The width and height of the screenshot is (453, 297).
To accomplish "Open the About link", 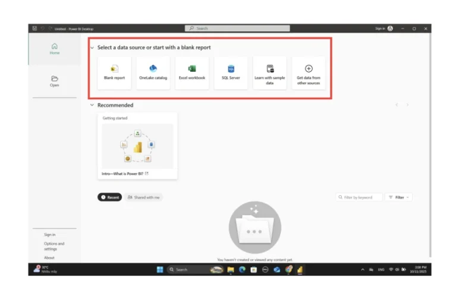I will (x=49, y=257).
